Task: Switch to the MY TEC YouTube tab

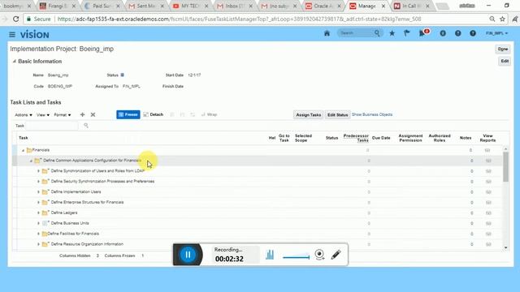Action: click(x=189, y=6)
